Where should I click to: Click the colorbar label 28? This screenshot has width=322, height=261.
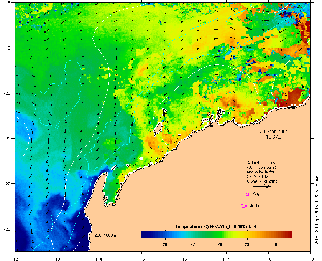(220, 244)
